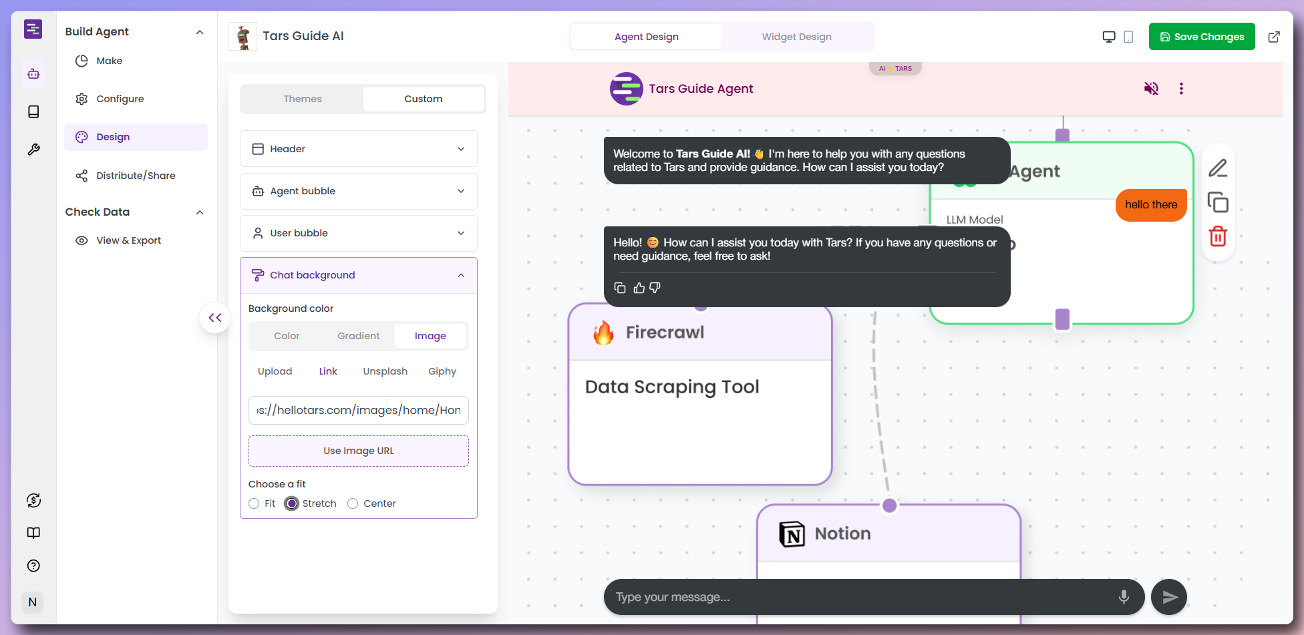Click the Tars logo in sidebar
1304x635 pixels.
coord(33,29)
